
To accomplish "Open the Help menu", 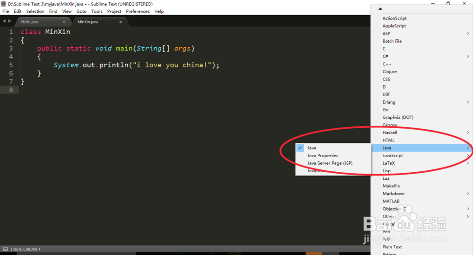I will tap(159, 11).
